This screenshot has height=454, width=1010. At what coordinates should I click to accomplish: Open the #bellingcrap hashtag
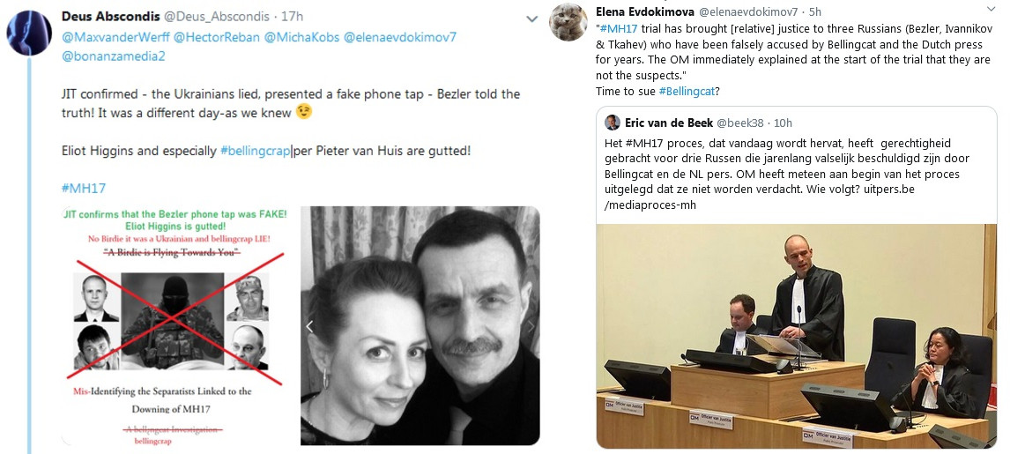tap(255, 152)
